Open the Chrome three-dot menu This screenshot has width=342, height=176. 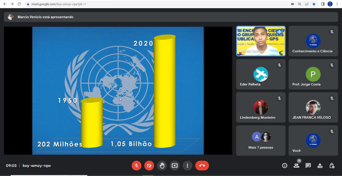pos(337,4)
